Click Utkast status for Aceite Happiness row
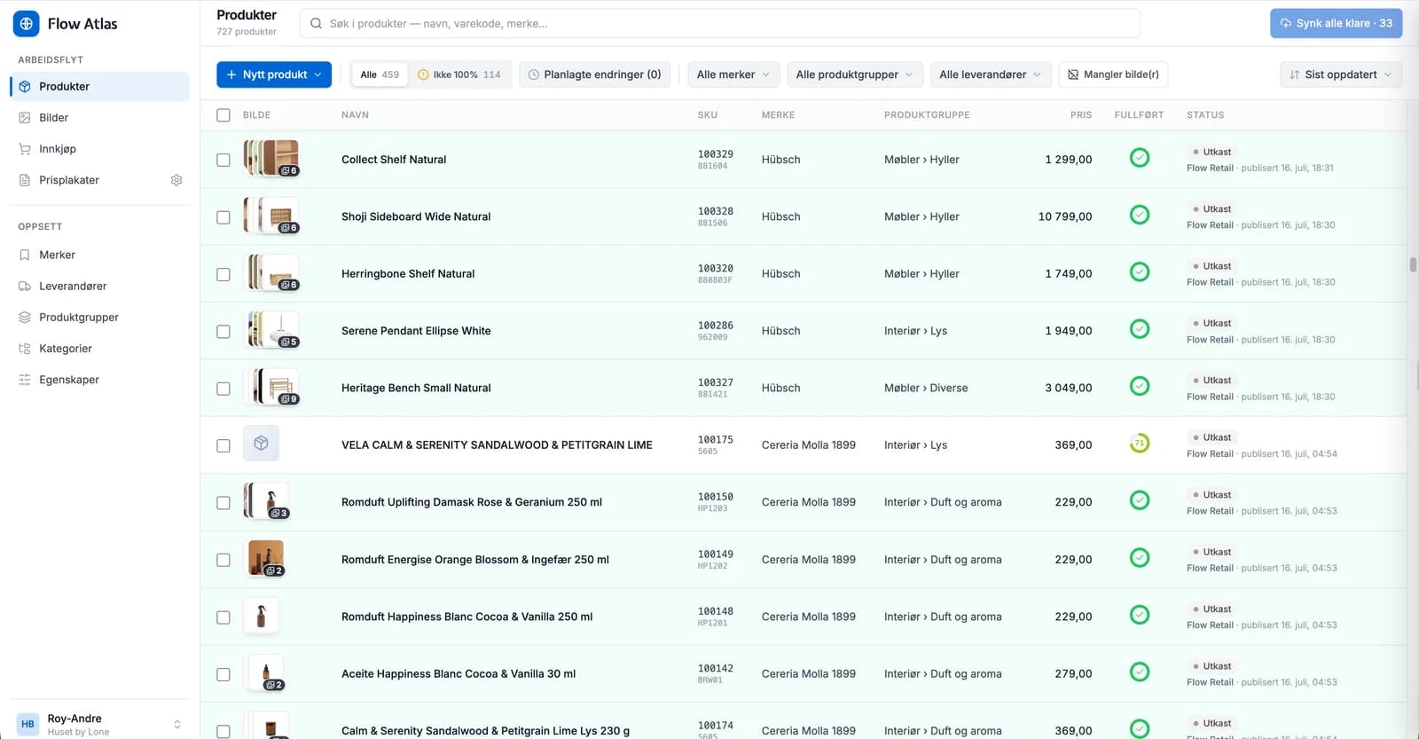 [1212, 666]
